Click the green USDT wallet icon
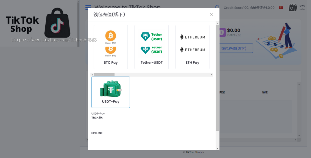The height and width of the screenshot is (158, 311). click(111, 89)
